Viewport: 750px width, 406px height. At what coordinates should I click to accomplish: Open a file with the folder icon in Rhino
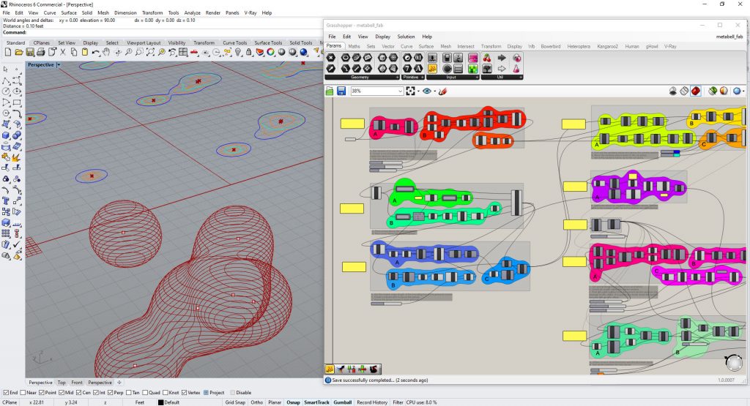tap(19, 52)
